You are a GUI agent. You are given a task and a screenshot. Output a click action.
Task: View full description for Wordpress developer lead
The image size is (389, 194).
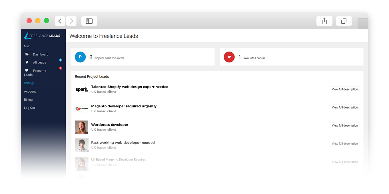tap(345, 126)
